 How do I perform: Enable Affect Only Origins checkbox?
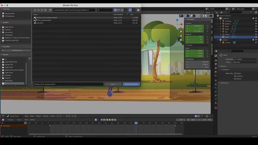coord(235,73)
